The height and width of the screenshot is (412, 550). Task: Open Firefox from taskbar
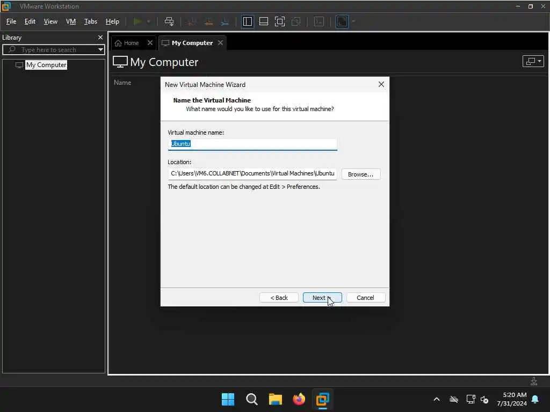click(299, 399)
